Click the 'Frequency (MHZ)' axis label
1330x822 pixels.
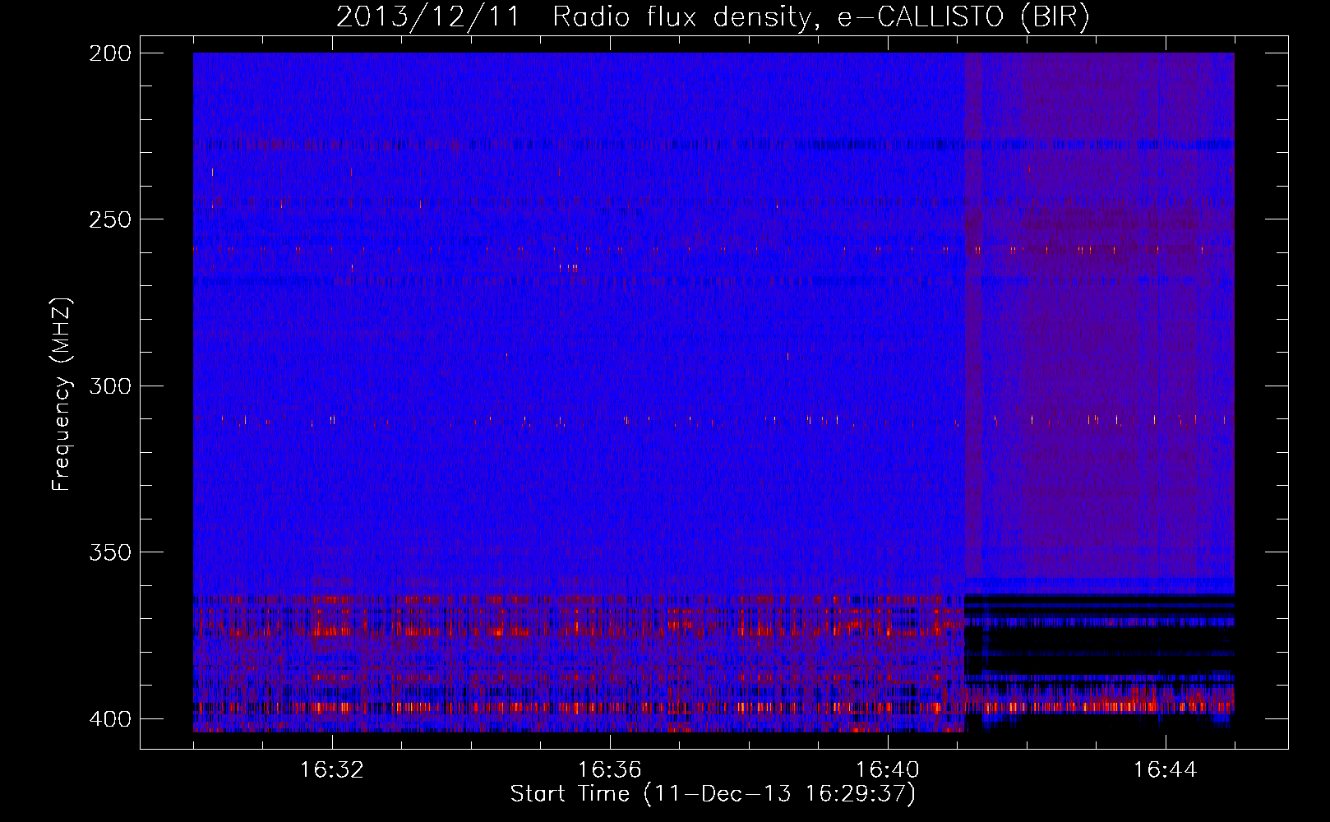62,394
